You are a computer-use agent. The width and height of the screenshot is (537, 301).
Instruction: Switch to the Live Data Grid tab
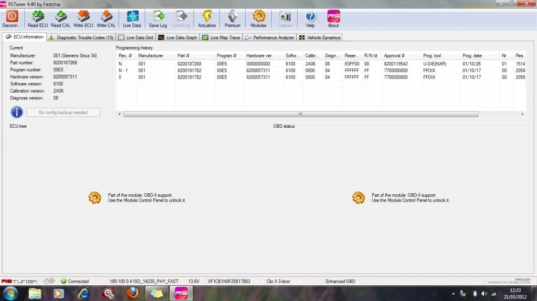click(135, 38)
